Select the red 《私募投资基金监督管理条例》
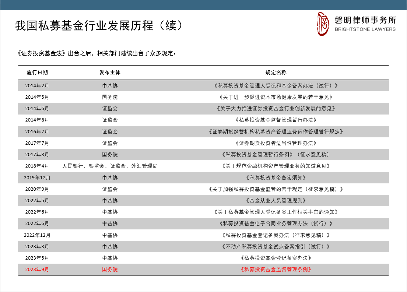The width and height of the screenshot is (407, 292). (x=276, y=270)
